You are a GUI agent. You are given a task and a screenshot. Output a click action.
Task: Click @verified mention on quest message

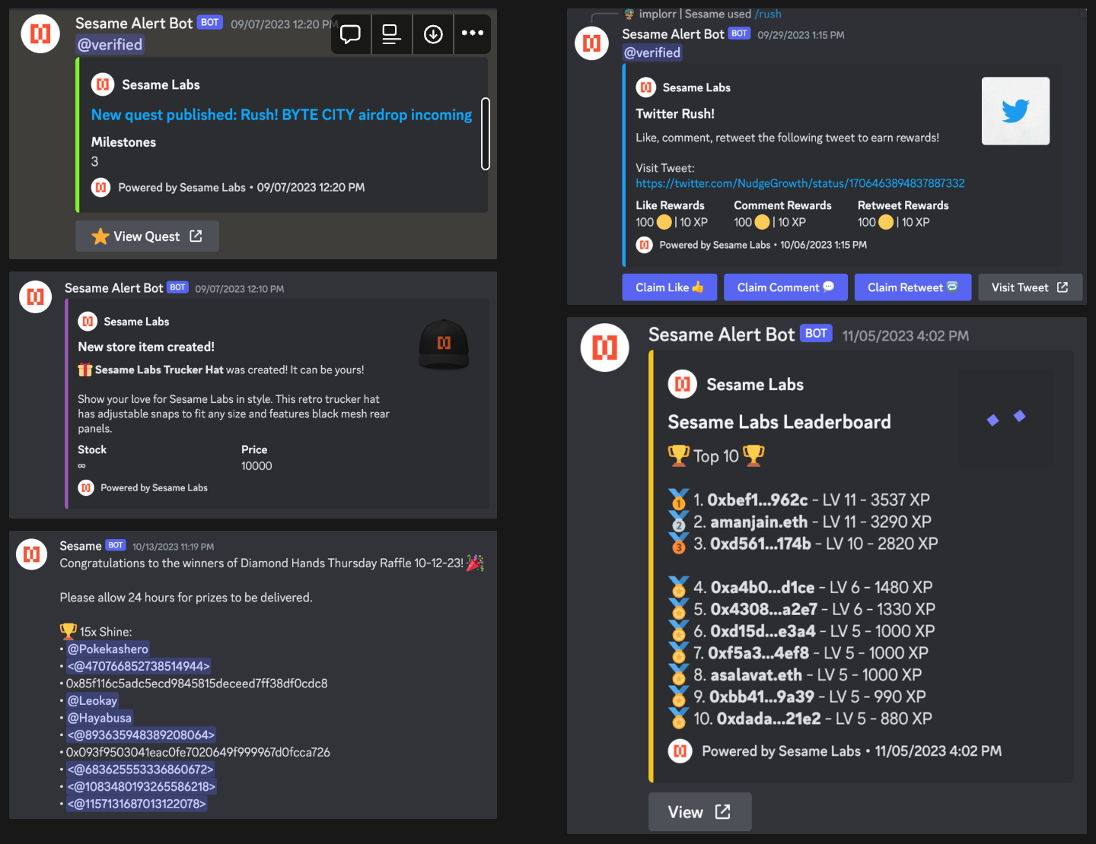click(x=110, y=44)
